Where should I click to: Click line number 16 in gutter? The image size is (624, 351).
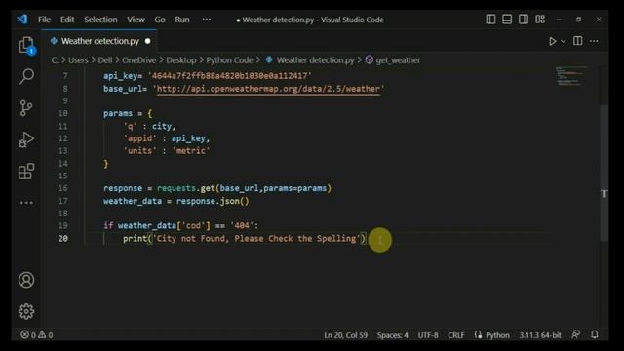coord(62,188)
